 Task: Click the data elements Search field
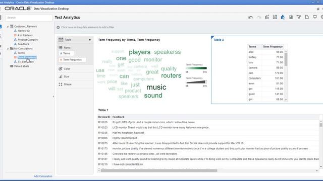29,18
